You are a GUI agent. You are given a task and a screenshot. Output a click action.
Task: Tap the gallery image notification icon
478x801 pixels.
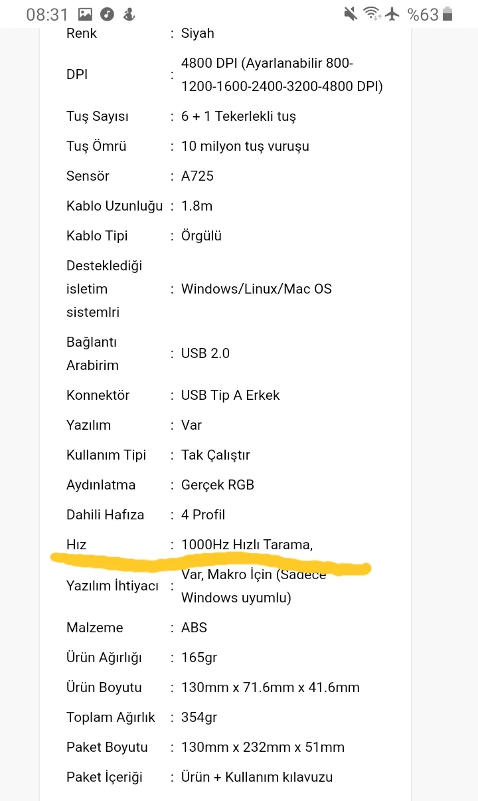pyautogui.click(x=85, y=15)
